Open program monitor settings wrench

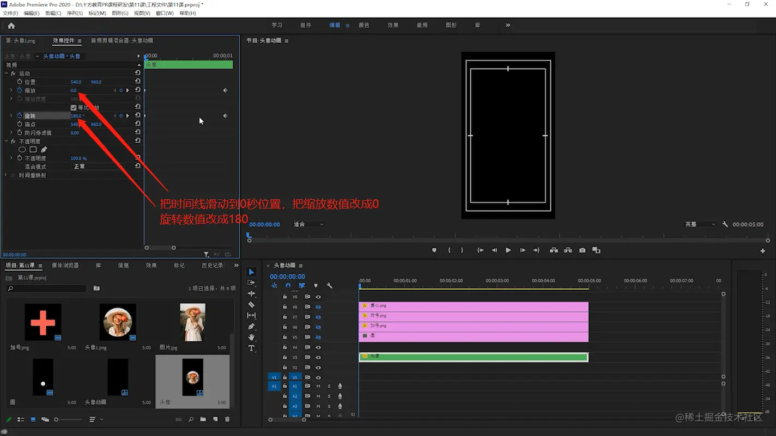point(725,224)
